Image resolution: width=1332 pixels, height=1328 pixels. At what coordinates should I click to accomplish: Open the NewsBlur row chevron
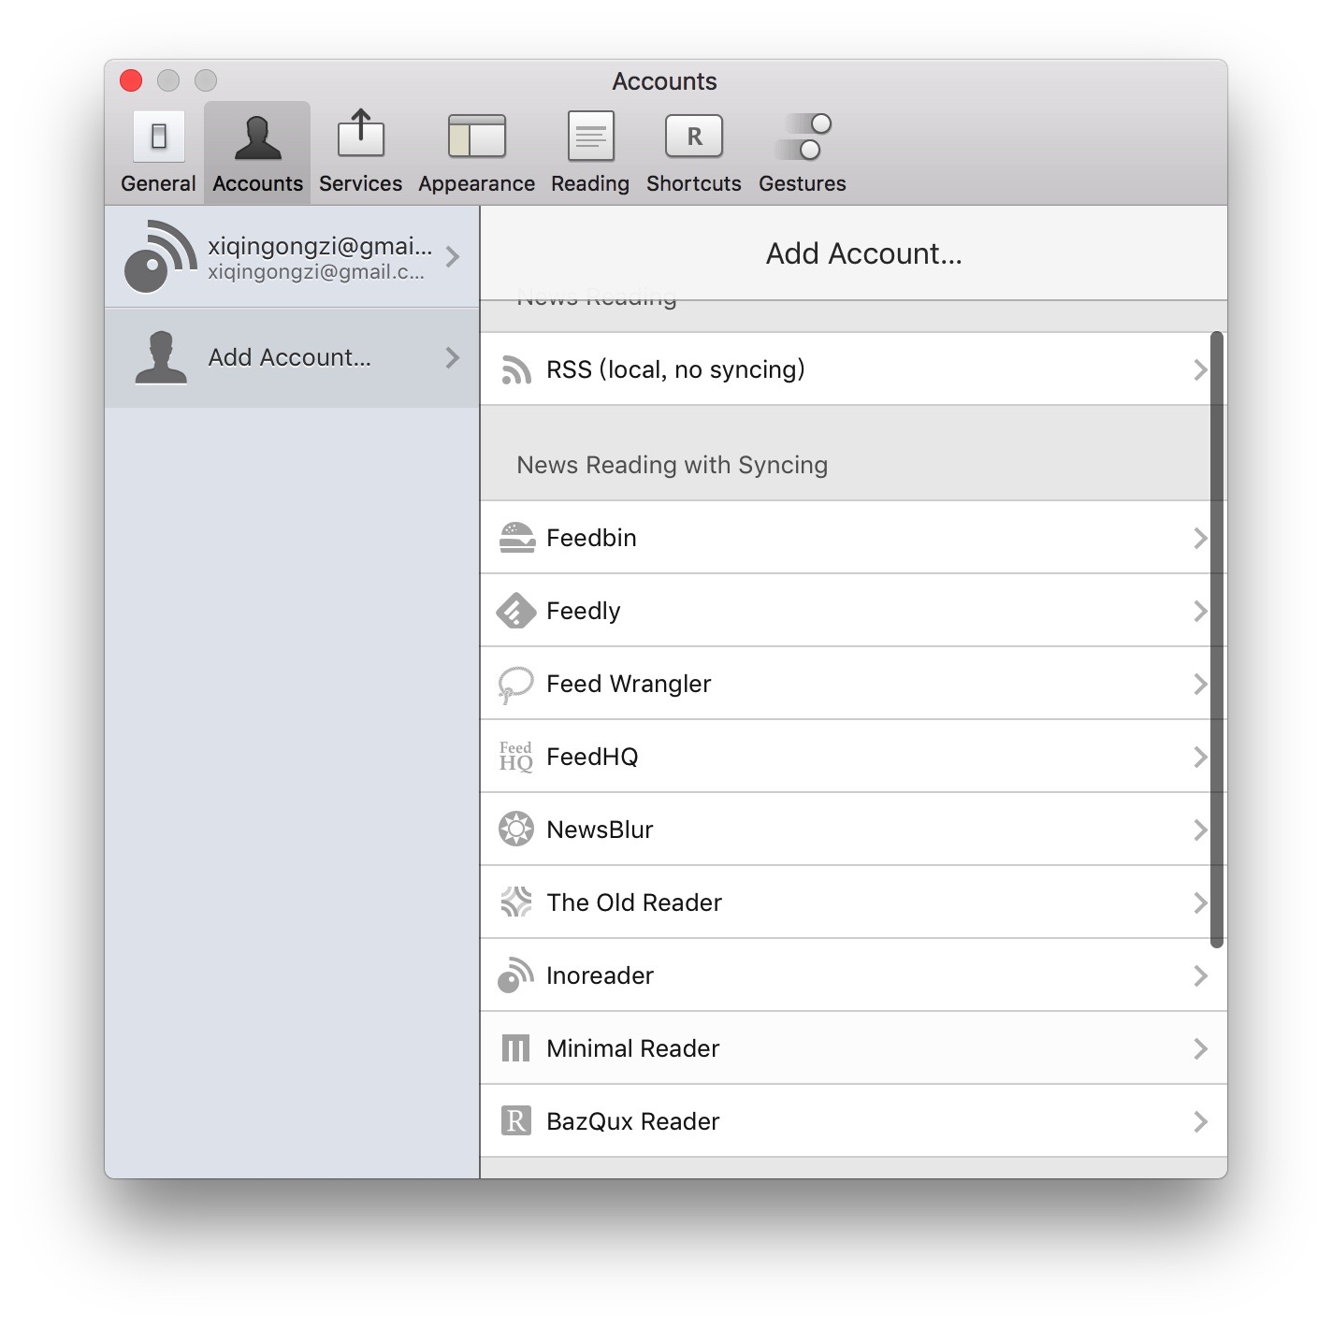tap(1200, 830)
